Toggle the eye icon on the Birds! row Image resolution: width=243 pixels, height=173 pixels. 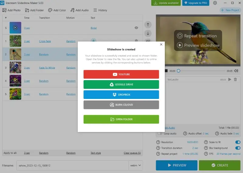tap(136, 28)
